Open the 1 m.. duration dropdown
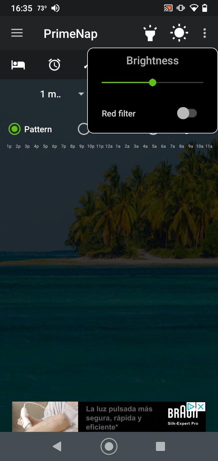Viewport: 218px width, 461px height. tap(62, 94)
